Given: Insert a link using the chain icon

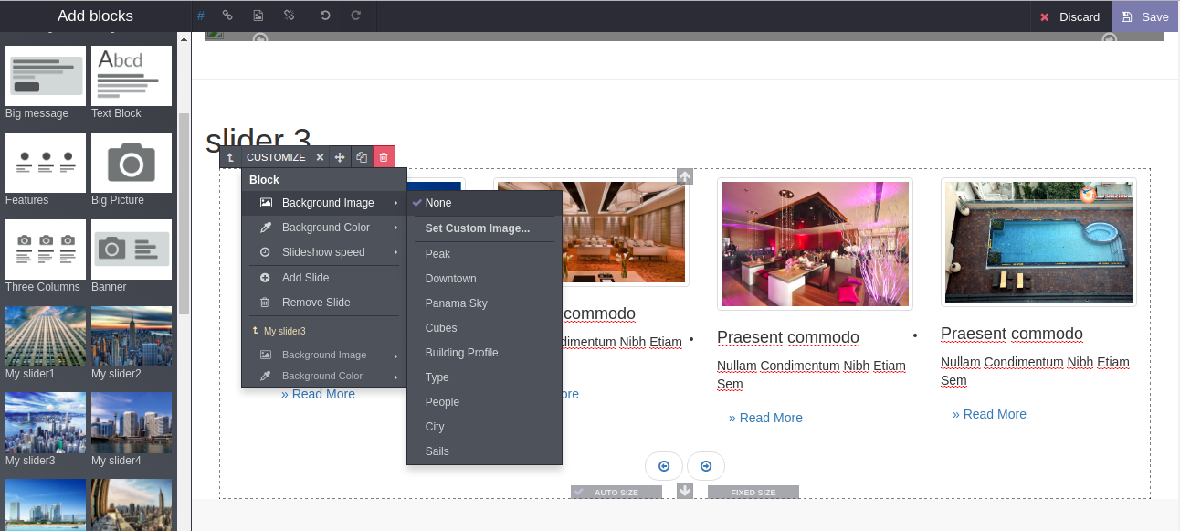Looking at the screenshot, I should pyautogui.click(x=227, y=16).
